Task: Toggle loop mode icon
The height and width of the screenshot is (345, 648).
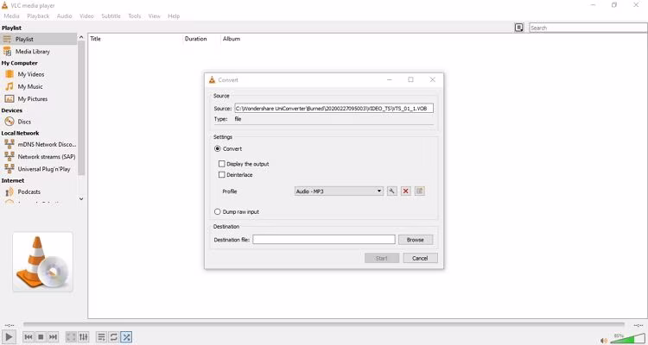Action: tap(114, 337)
